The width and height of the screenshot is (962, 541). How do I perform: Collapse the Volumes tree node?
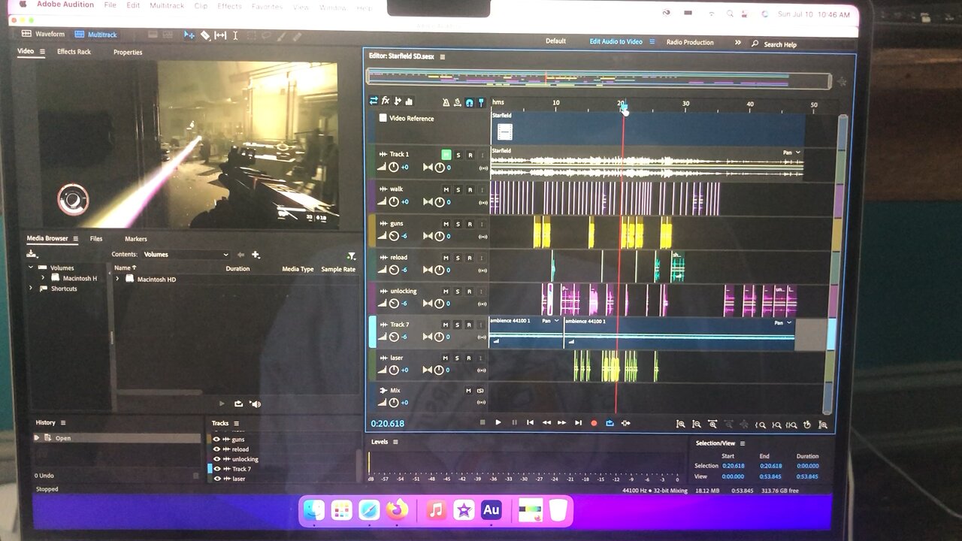pyautogui.click(x=31, y=267)
